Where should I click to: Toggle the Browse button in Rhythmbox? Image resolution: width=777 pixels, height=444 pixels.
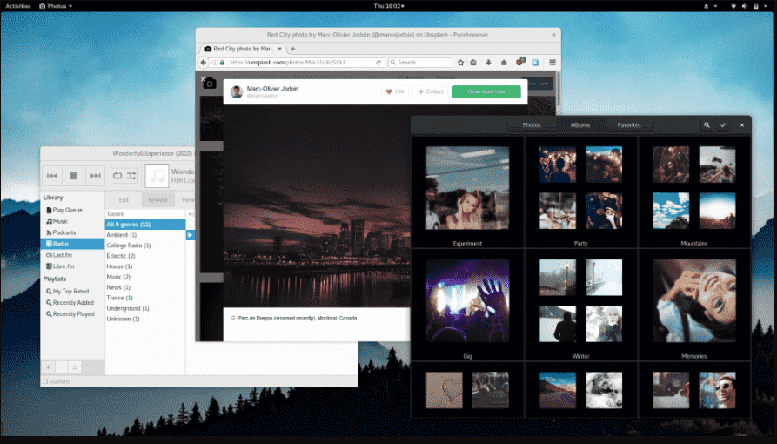click(x=157, y=200)
